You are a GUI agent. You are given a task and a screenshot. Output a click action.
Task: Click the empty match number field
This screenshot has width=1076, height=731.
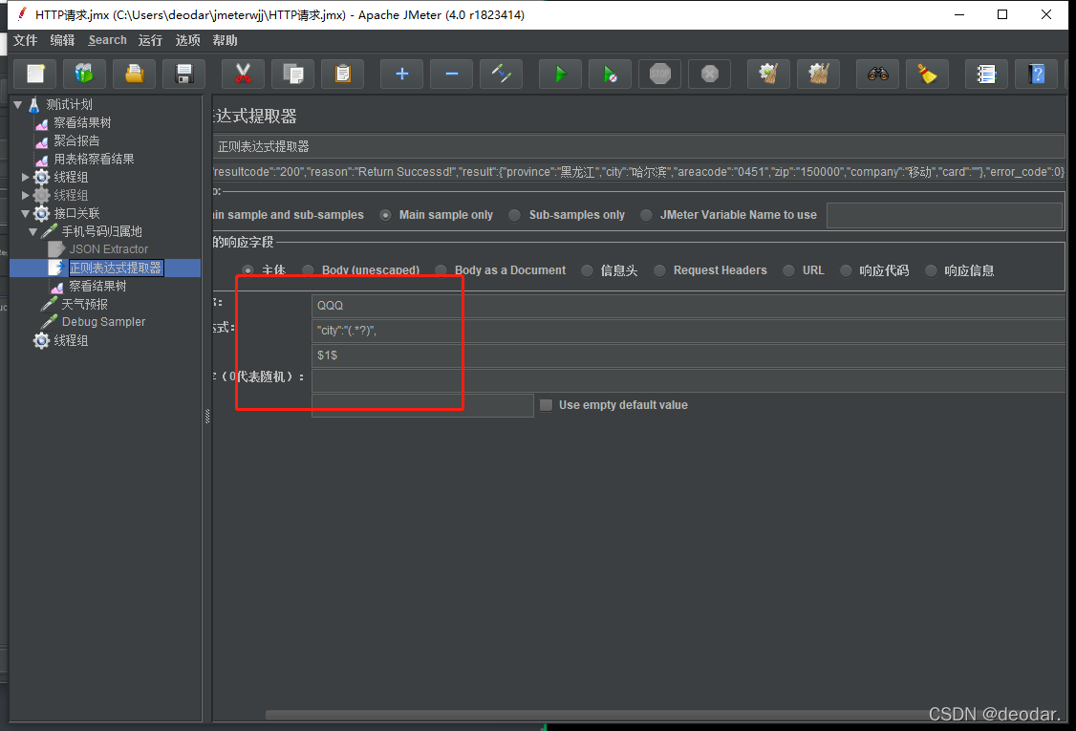(688, 379)
